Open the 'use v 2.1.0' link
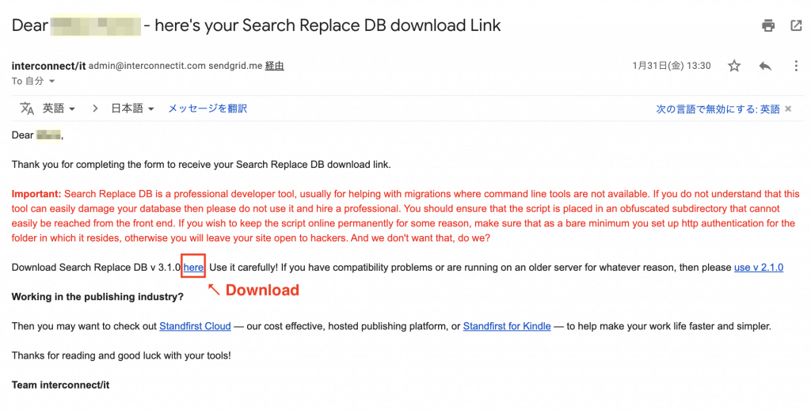The width and height of the screenshot is (811, 410). (x=759, y=268)
